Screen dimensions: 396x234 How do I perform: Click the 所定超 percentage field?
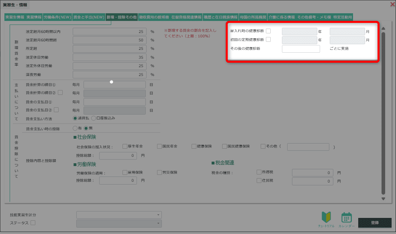pyautogui.click(x=110, y=49)
